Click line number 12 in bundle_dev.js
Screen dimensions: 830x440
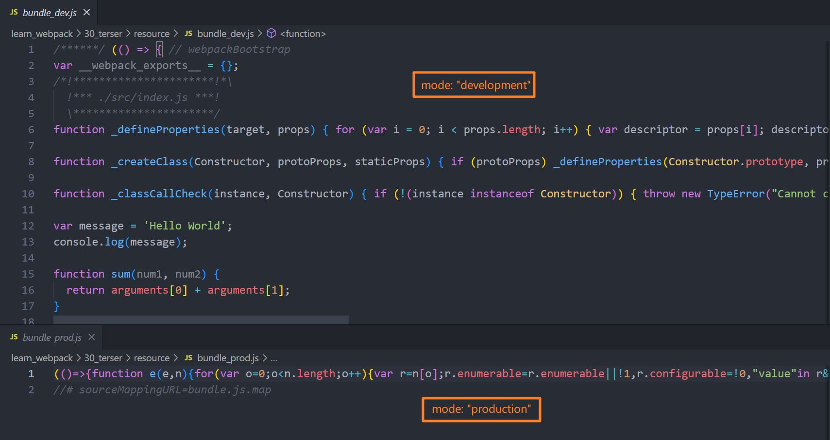[x=28, y=226]
